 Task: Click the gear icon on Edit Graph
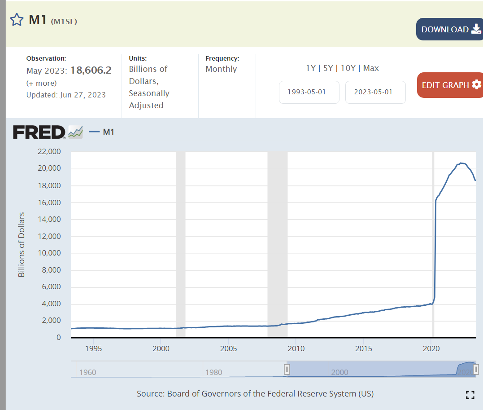[476, 84]
